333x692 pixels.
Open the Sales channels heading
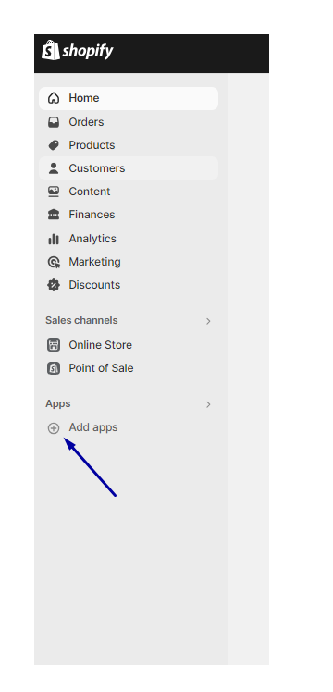(81, 320)
